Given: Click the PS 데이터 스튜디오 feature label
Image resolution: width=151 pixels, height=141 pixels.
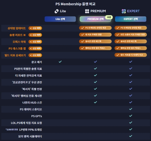Looking at the screenshot, I should 31,109.
